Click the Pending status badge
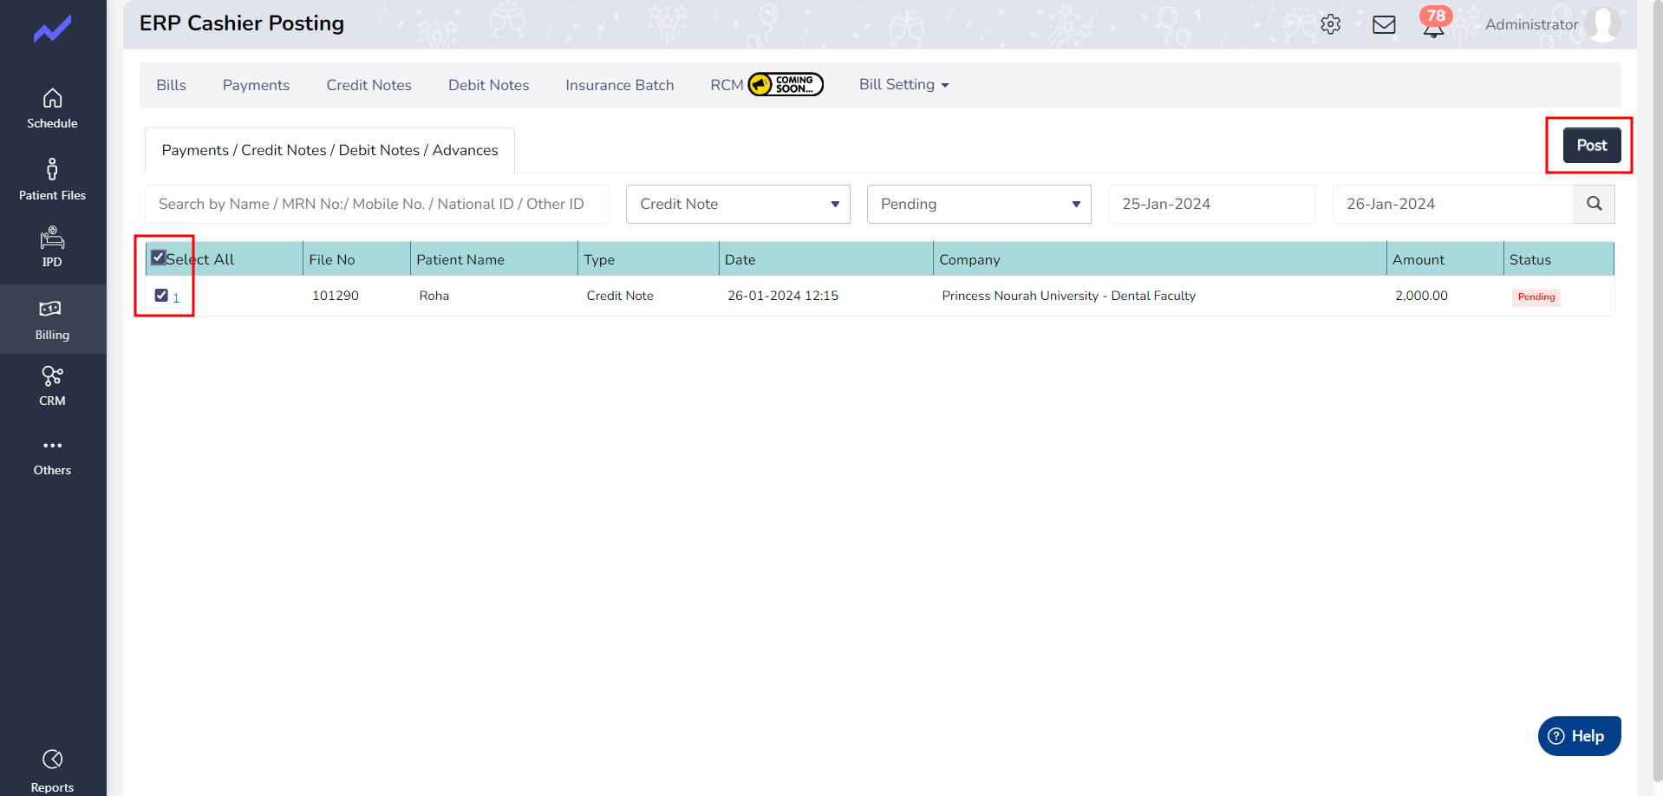This screenshot has width=1663, height=796. (1536, 297)
